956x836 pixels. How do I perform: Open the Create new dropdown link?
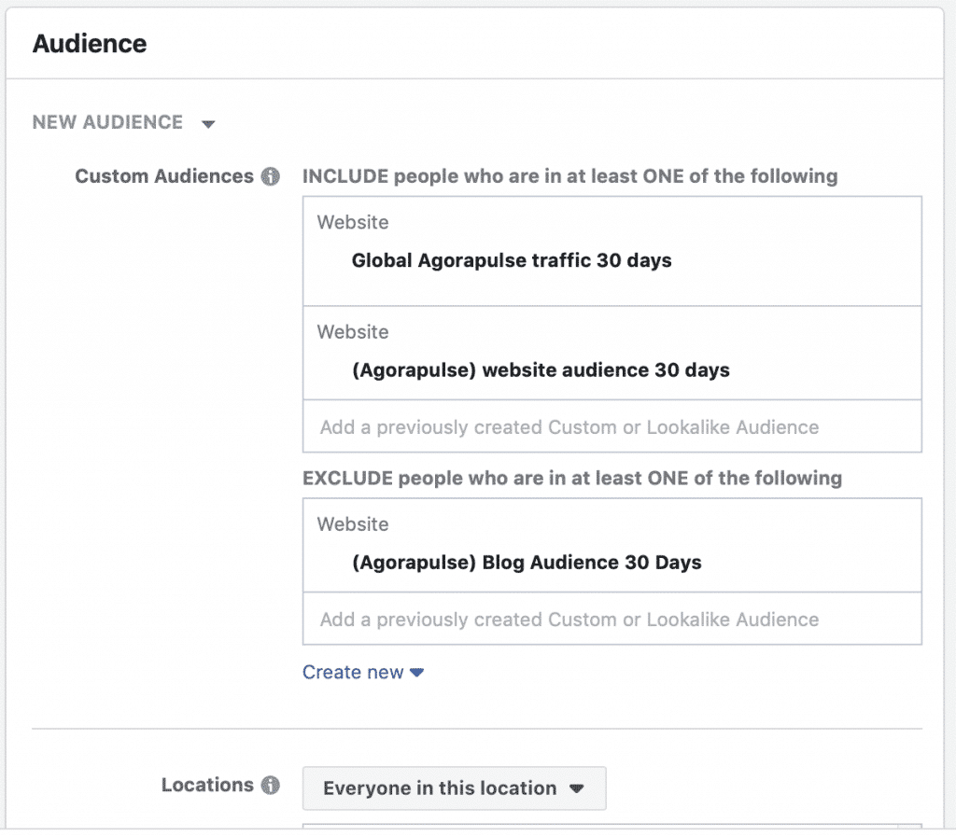tap(363, 672)
